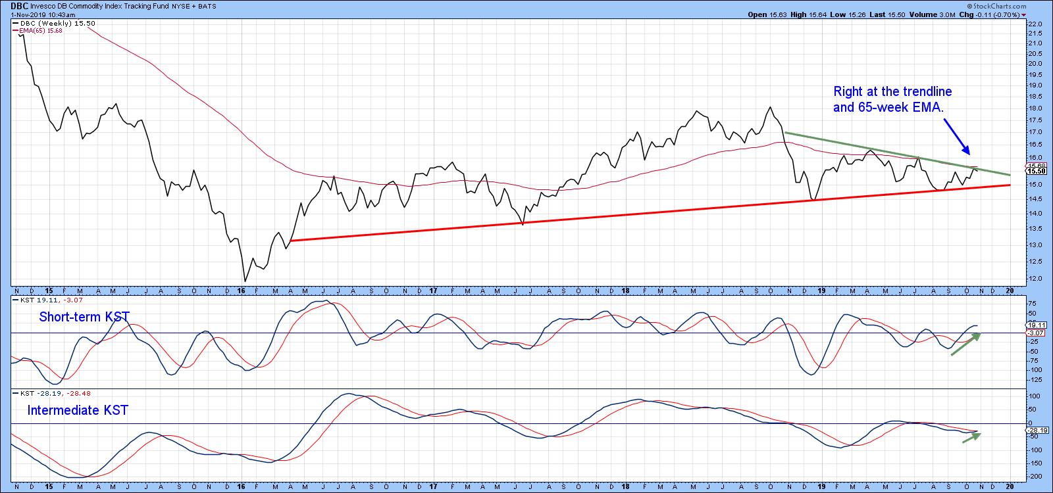1053x493 pixels.
Task: Click the 22.0 label on the price axis
Action: 1034,24
